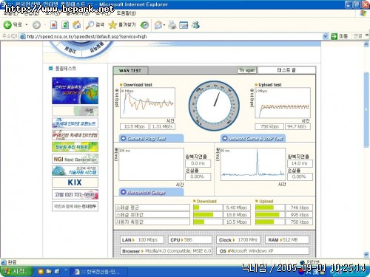Open the Messenger people toolbar icon
This screenshot has width=370, height=277.
(195, 24)
